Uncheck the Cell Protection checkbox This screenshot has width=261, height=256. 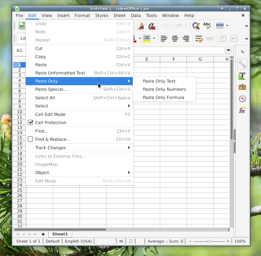tap(30, 122)
